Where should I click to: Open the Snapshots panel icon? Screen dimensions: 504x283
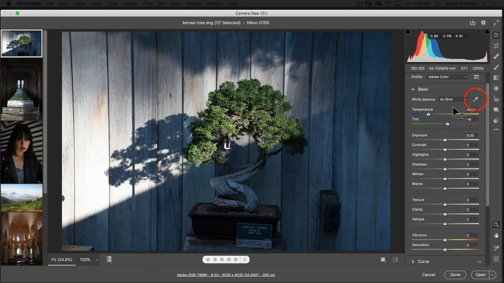click(496, 110)
